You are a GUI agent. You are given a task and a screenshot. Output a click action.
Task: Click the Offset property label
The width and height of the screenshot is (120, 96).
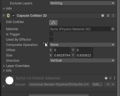click(x=11, y=50)
